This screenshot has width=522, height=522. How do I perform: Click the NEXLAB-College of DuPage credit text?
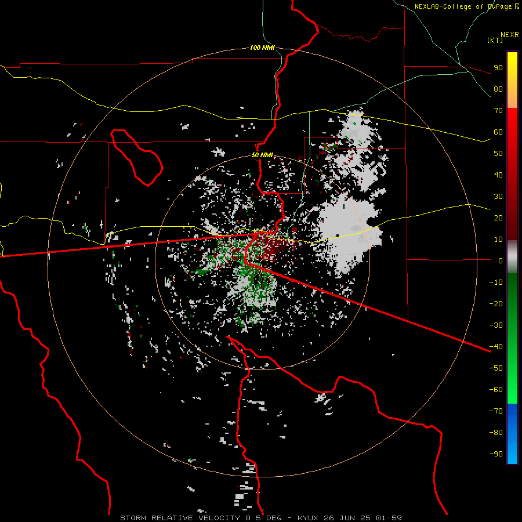coord(466,6)
